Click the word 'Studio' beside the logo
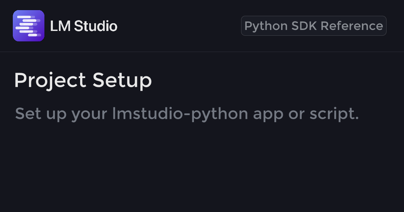This screenshot has height=212, width=404. pyautogui.click(x=95, y=26)
